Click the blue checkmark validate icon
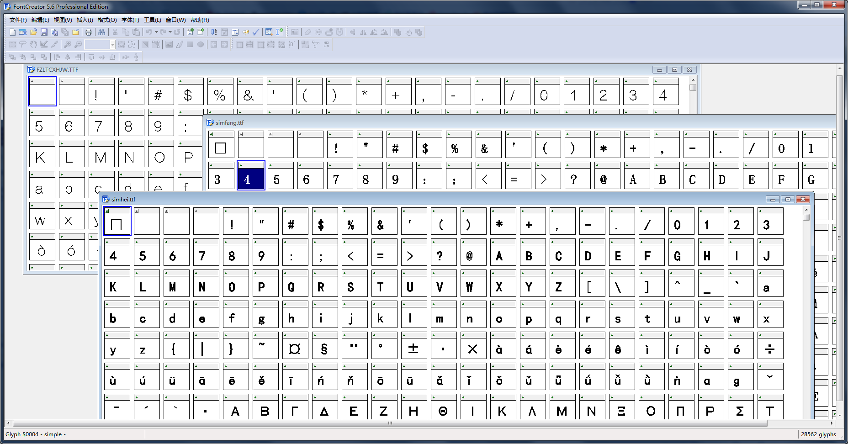The image size is (848, 444). tap(256, 32)
